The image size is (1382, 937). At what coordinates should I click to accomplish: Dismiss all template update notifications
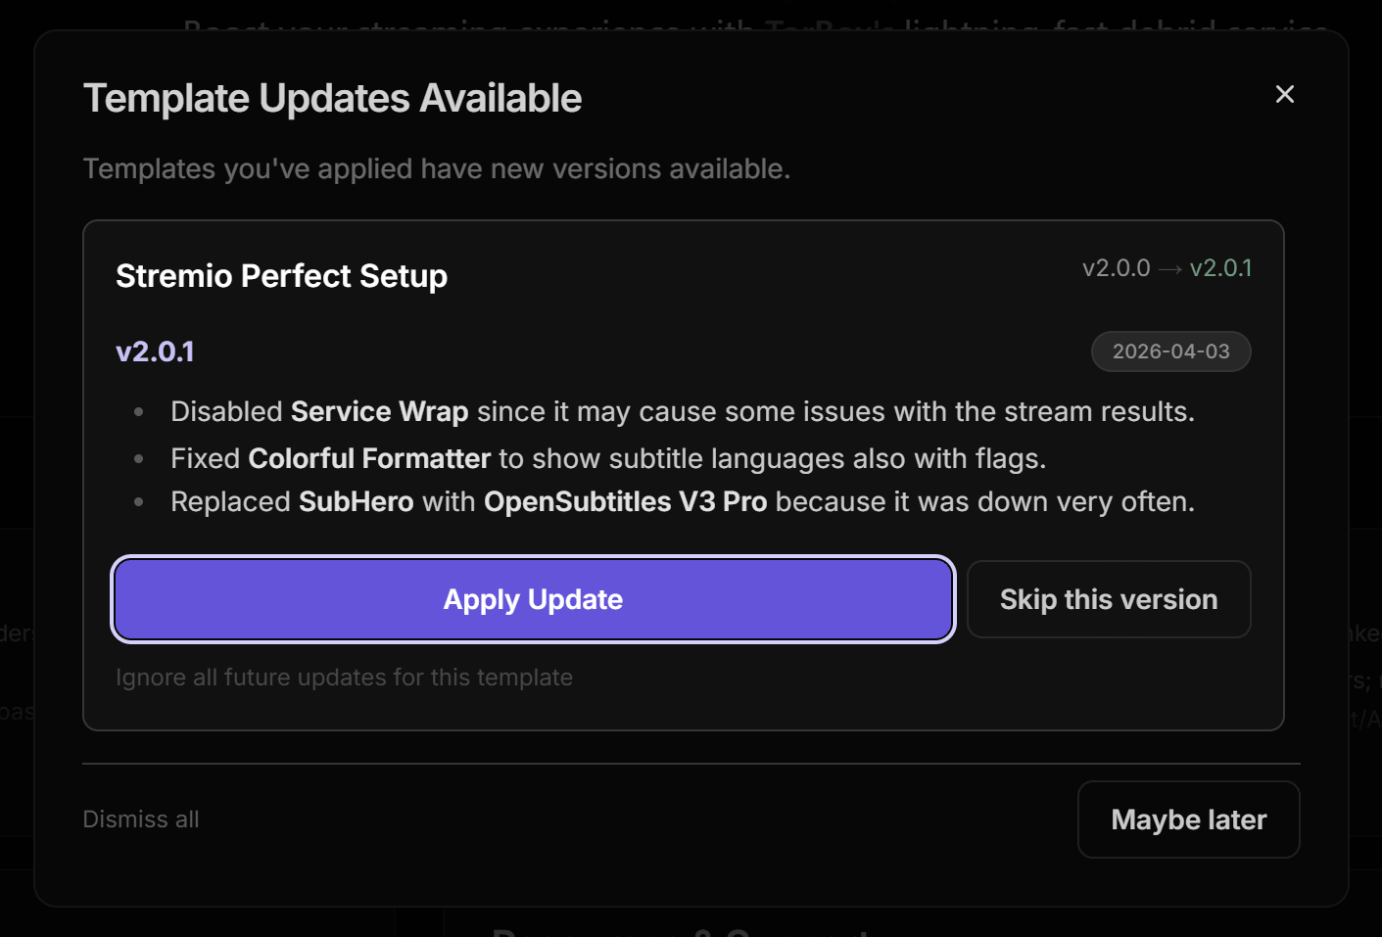click(x=140, y=820)
